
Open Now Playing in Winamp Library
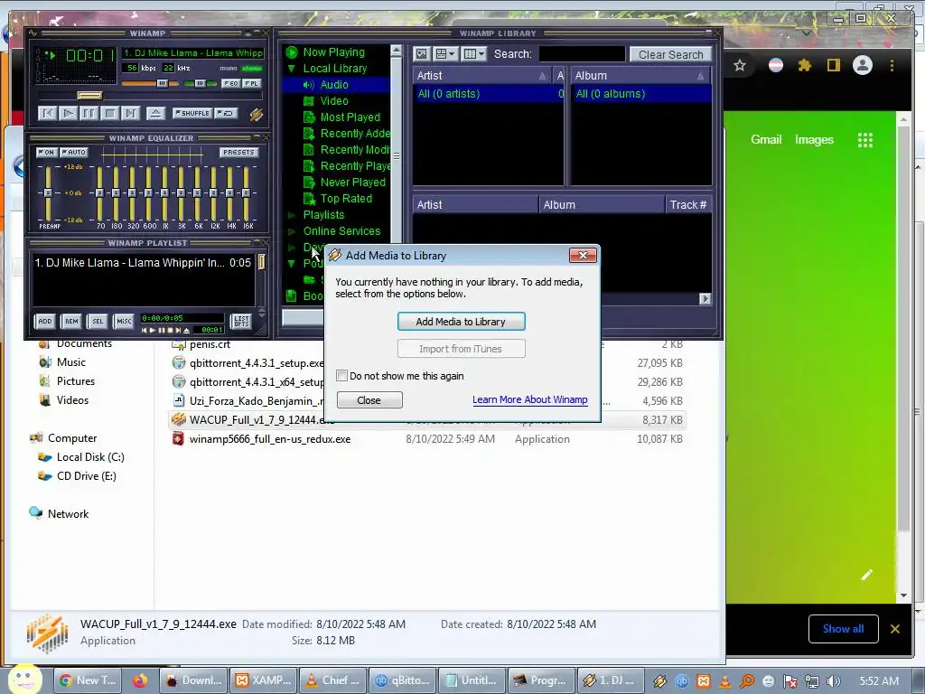click(x=334, y=52)
